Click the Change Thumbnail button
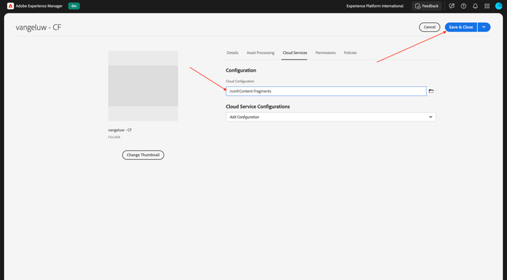 (x=143, y=155)
